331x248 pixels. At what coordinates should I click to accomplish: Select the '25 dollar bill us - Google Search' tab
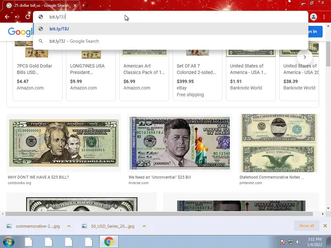point(41,5)
